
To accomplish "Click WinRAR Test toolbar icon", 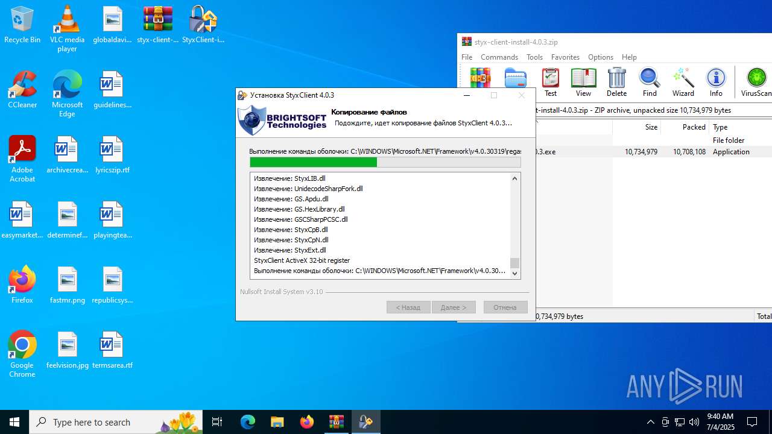I will [551, 83].
